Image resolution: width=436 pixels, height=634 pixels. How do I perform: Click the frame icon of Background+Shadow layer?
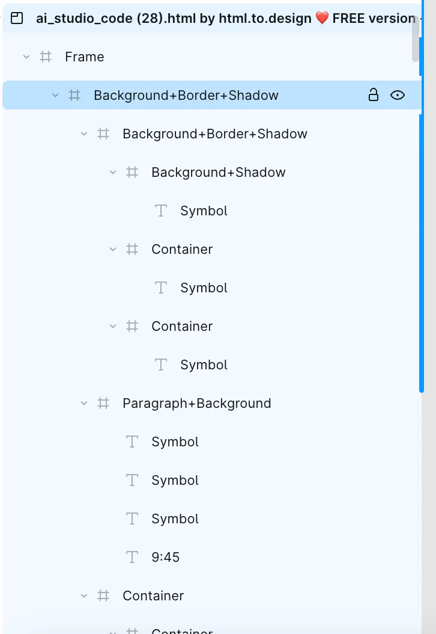[x=132, y=172]
